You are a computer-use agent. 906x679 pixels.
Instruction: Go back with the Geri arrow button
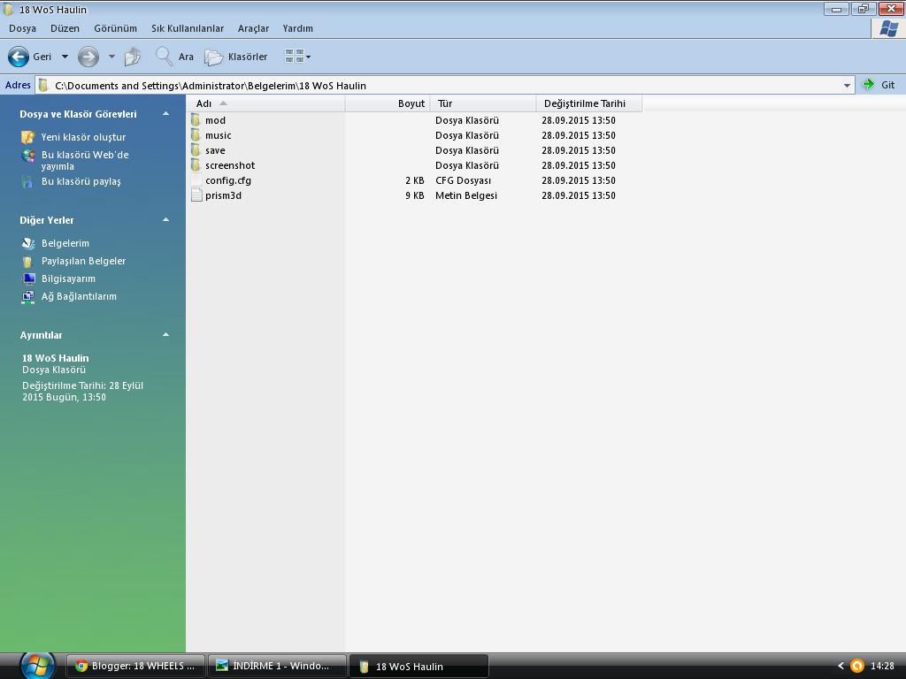pyautogui.click(x=18, y=57)
